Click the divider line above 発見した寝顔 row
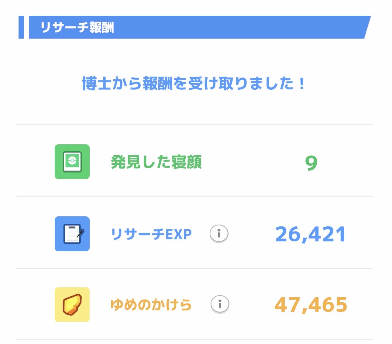The width and height of the screenshot is (392, 344). coord(194,124)
